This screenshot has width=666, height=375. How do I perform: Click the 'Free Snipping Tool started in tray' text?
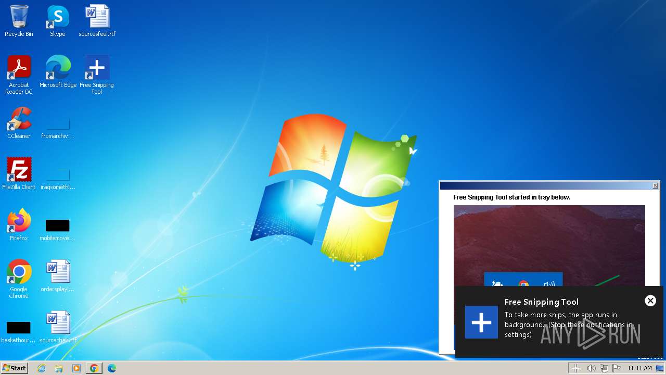click(x=512, y=197)
